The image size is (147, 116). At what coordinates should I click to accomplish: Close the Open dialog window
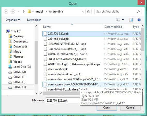[x=141, y=2]
